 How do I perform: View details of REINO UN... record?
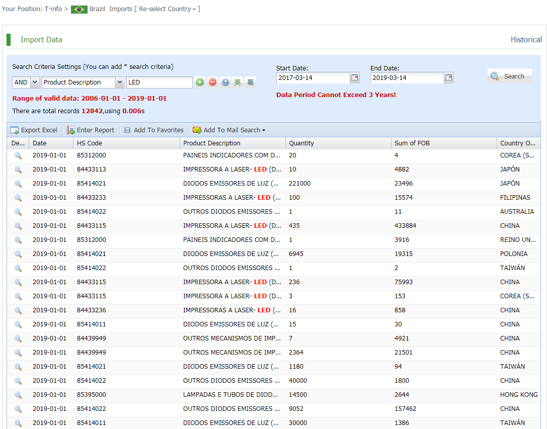[18, 240]
